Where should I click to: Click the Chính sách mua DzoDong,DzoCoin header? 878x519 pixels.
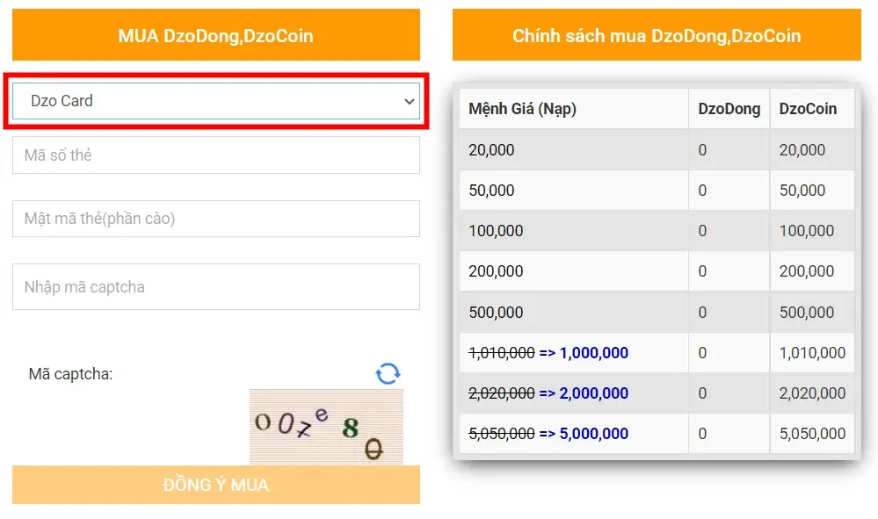tap(657, 36)
